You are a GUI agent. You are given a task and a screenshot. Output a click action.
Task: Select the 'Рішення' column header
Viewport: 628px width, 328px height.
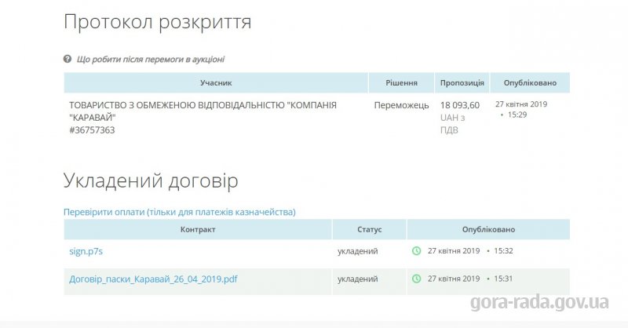tap(401, 83)
